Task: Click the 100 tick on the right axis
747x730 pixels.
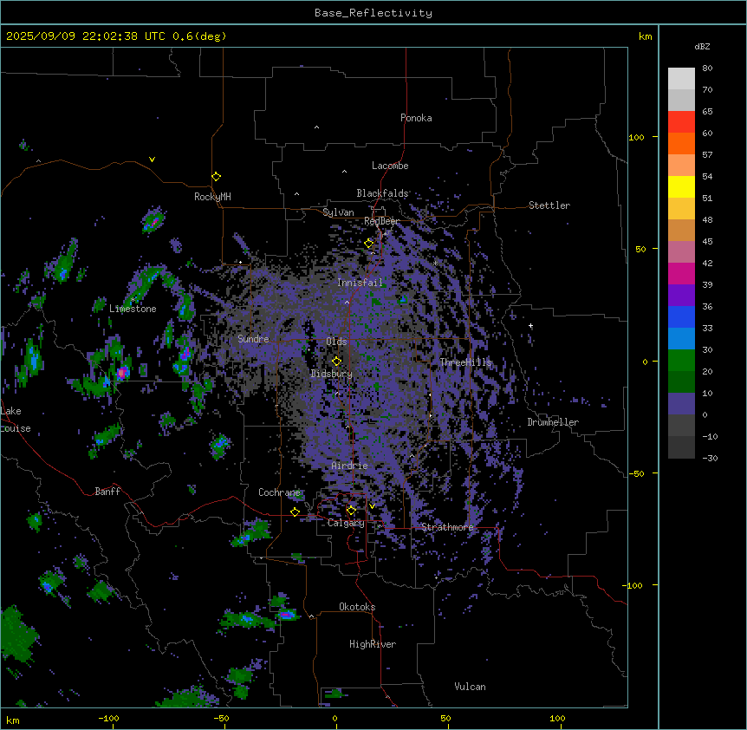Action: (x=636, y=137)
